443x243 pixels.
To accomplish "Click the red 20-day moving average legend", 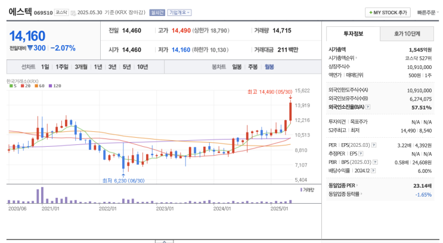I will [26, 86].
